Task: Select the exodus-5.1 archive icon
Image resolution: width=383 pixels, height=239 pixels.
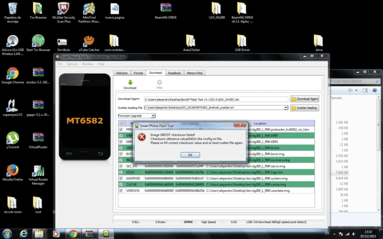Action: coord(38,75)
